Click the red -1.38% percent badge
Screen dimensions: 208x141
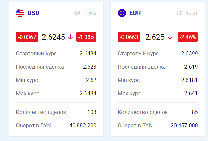[87, 37]
